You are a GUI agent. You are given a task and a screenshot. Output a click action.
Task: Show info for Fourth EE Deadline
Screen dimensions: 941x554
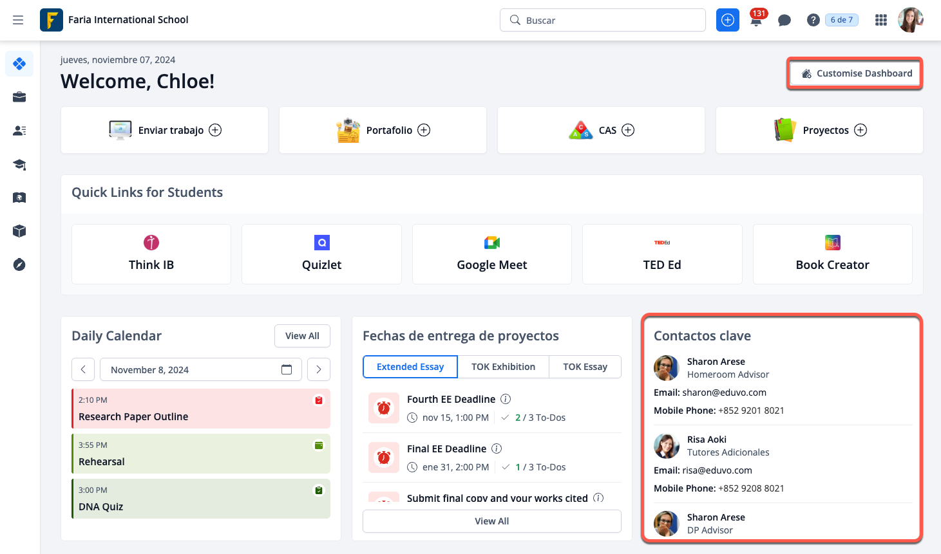point(506,399)
